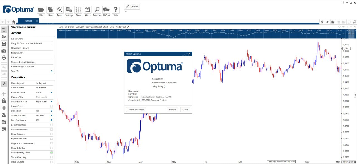Open the Relative Index dropdown
Image resolution: width=357 pixels, height=165 pixels.
point(52,92)
